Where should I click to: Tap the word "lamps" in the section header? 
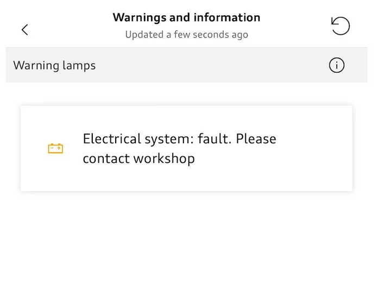(x=78, y=66)
